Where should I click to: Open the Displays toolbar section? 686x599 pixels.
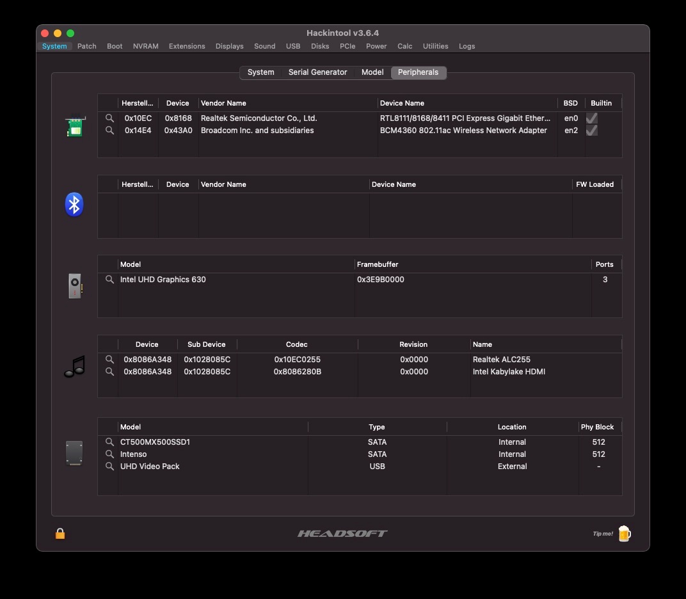click(x=229, y=46)
